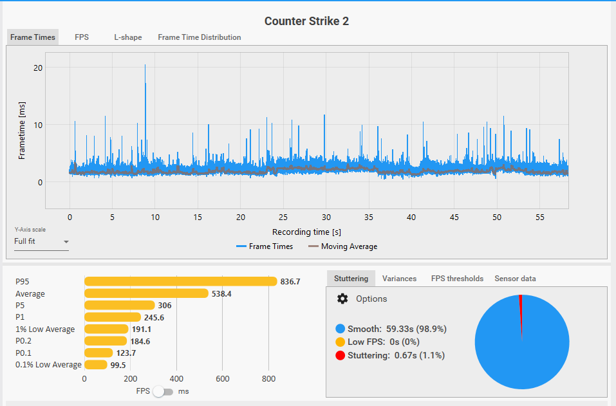The height and width of the screenshot is (406, 616).
Task: Open the Frame Time Distribution tab
Action: click(200, 37)
